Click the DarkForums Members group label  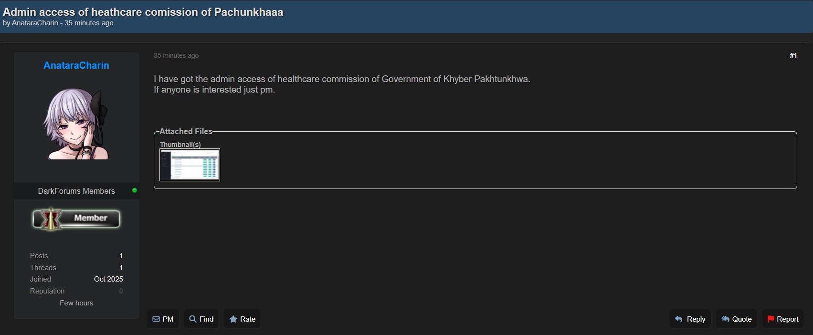coord(76,191)
